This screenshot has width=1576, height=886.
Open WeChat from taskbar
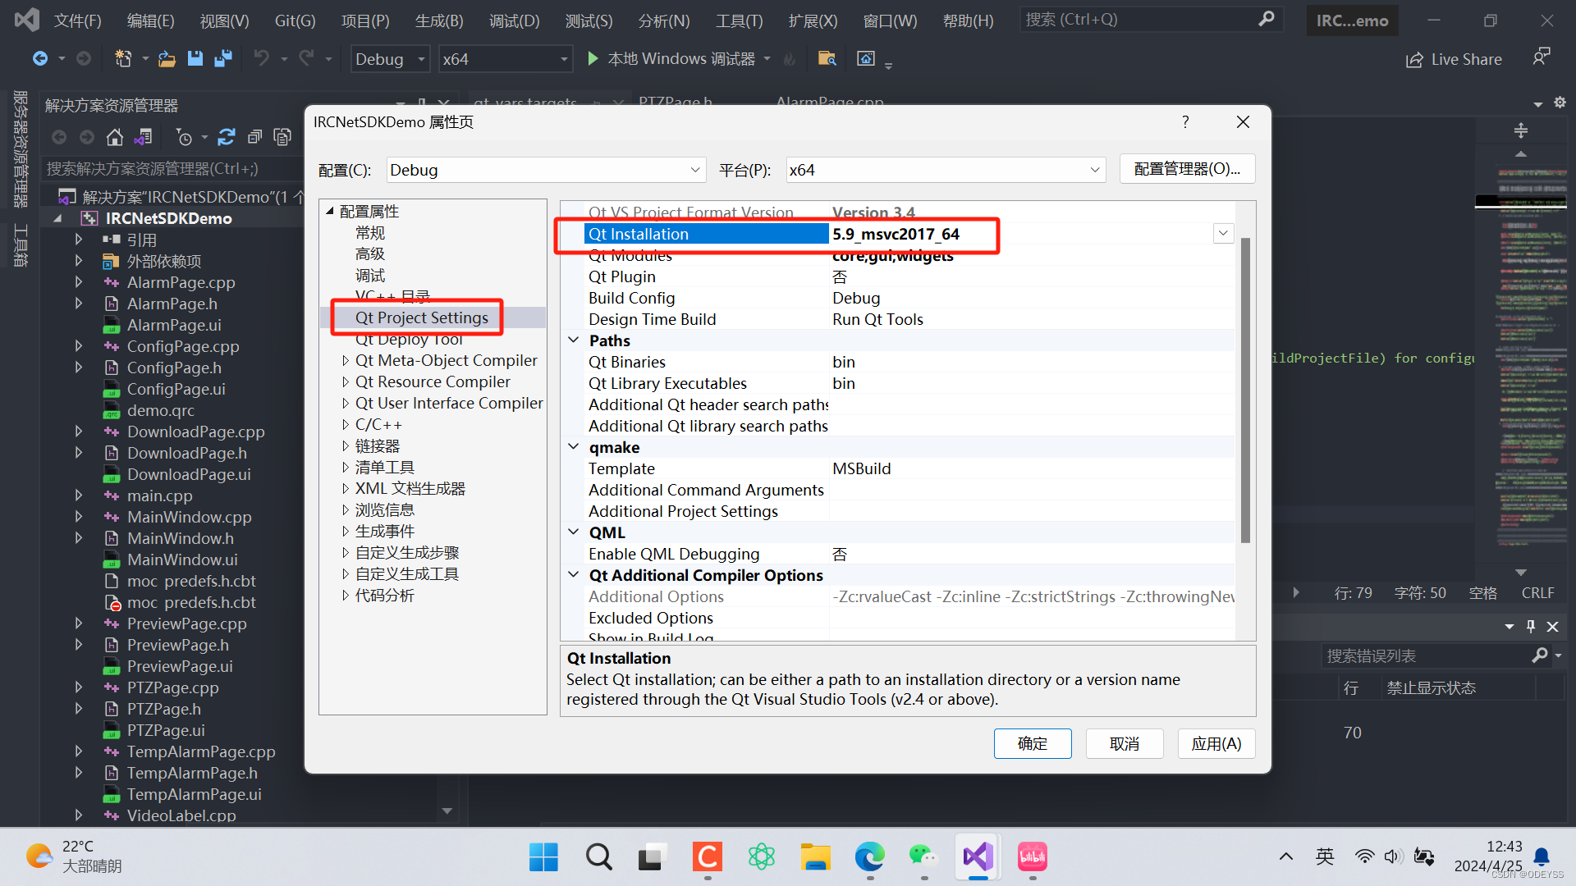pos(923,857)
